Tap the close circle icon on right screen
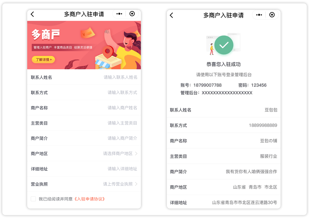This screenshot has width=309, height=219. pos(272,15)
